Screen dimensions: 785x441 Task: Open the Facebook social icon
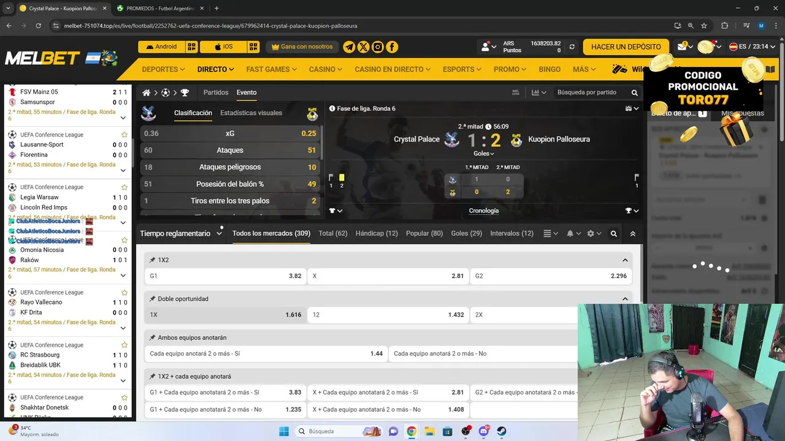pyautogui.click(x=392, y=47)
